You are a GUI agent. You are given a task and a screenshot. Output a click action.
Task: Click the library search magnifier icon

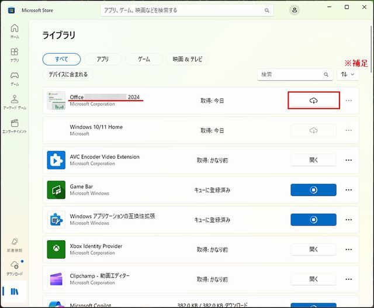(326, 74)
